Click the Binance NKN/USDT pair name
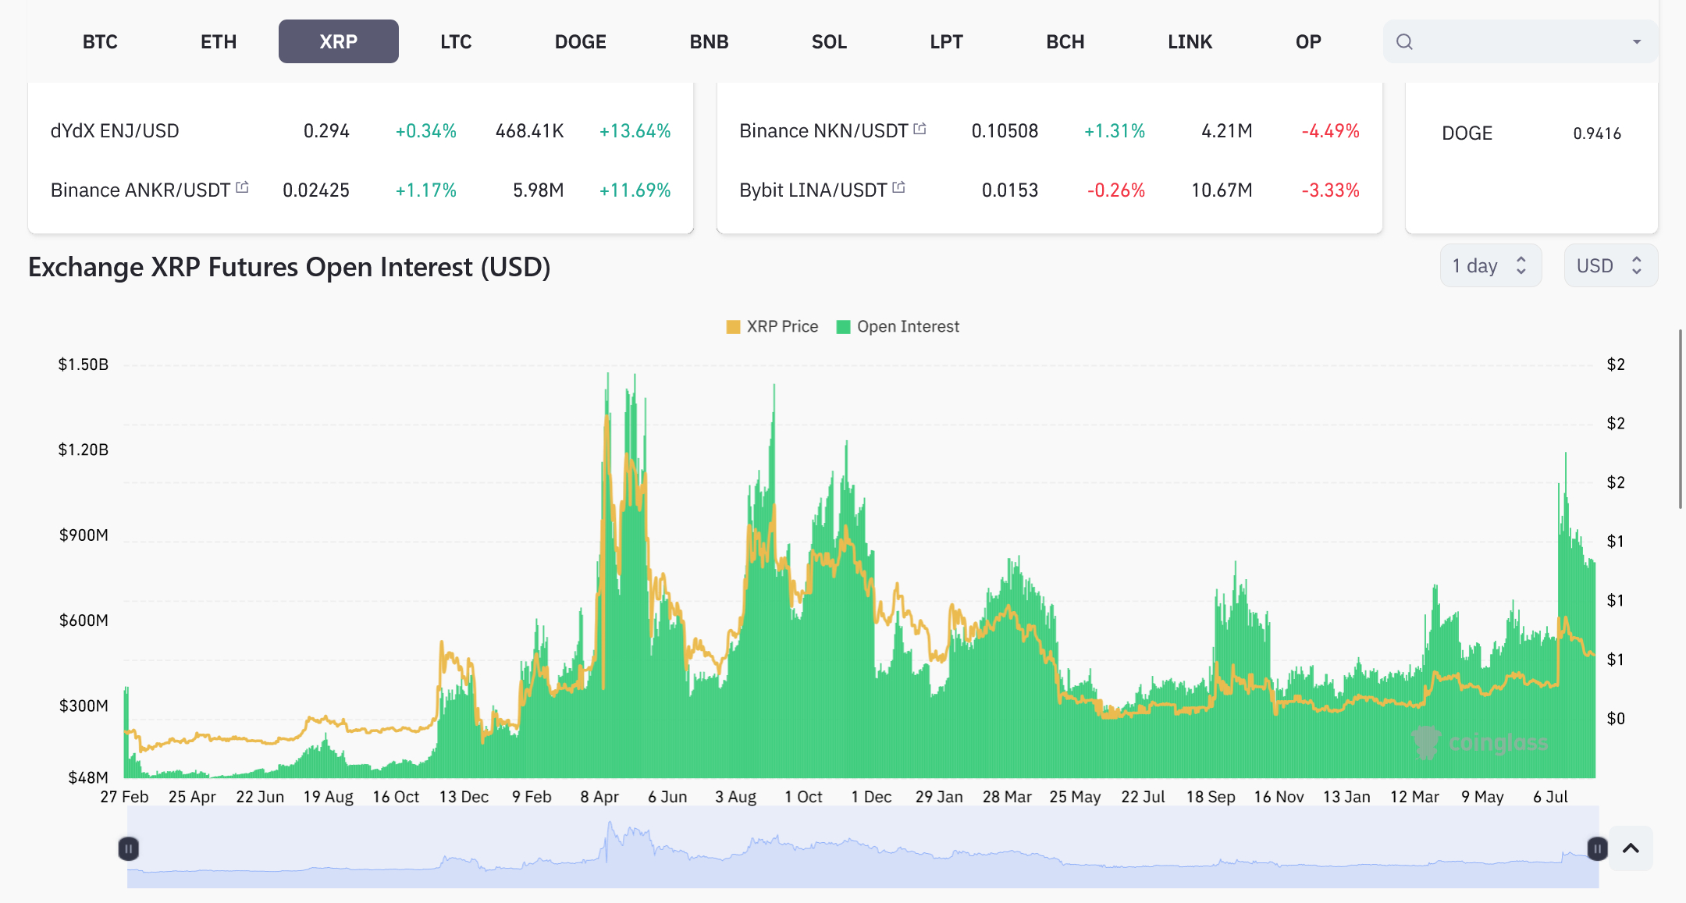 click(823, 131)
